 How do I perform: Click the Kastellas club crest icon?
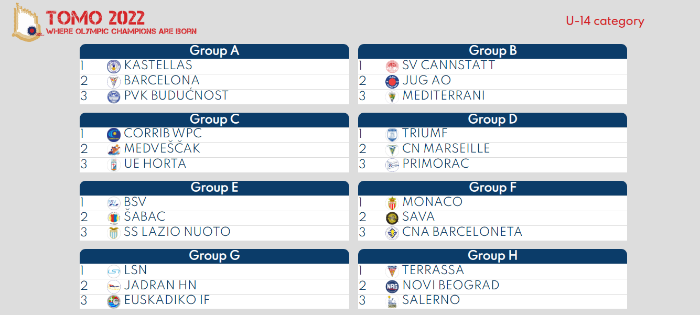pyautogui.click(x=114, y=67)
